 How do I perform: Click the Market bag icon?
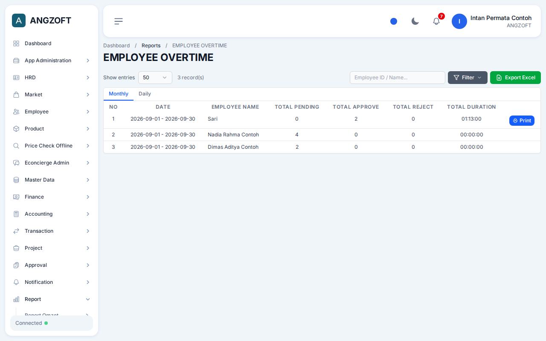[x=16, y=95]
